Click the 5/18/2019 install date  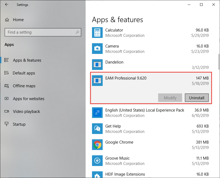pyautogui.click(x=200, y=83)
